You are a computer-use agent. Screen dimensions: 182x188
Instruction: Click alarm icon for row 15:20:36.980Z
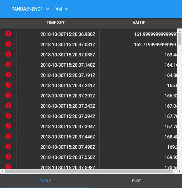(8, 34)
